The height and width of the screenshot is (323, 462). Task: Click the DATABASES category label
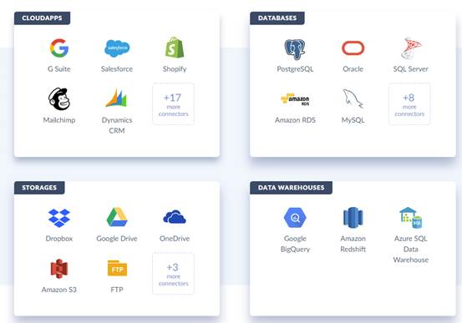click(277, 18)
